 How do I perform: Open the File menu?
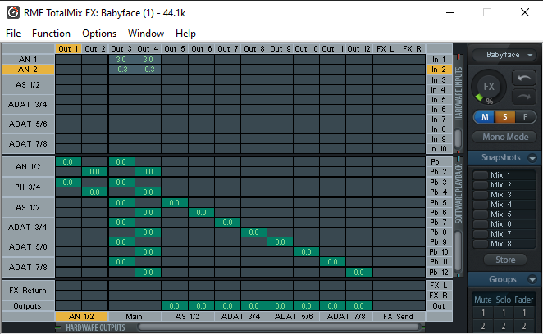(x=13, y=34)
